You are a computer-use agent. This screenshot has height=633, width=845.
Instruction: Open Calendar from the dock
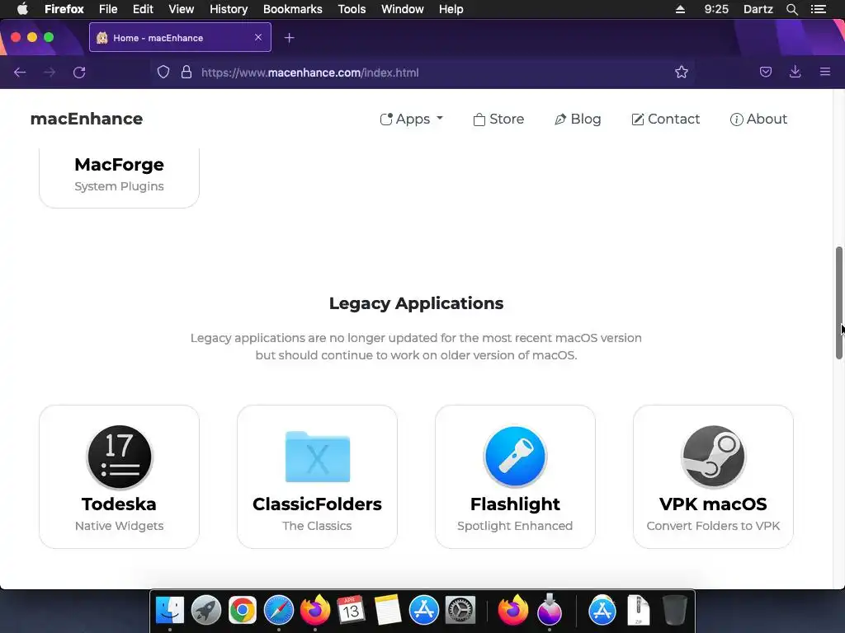[x=351, y=611]
